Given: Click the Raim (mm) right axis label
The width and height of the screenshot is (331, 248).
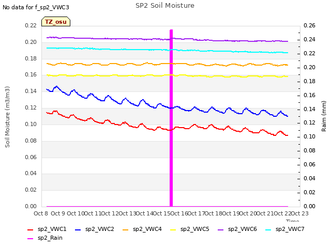Looking at the screenshot, I should pos(324,116).
